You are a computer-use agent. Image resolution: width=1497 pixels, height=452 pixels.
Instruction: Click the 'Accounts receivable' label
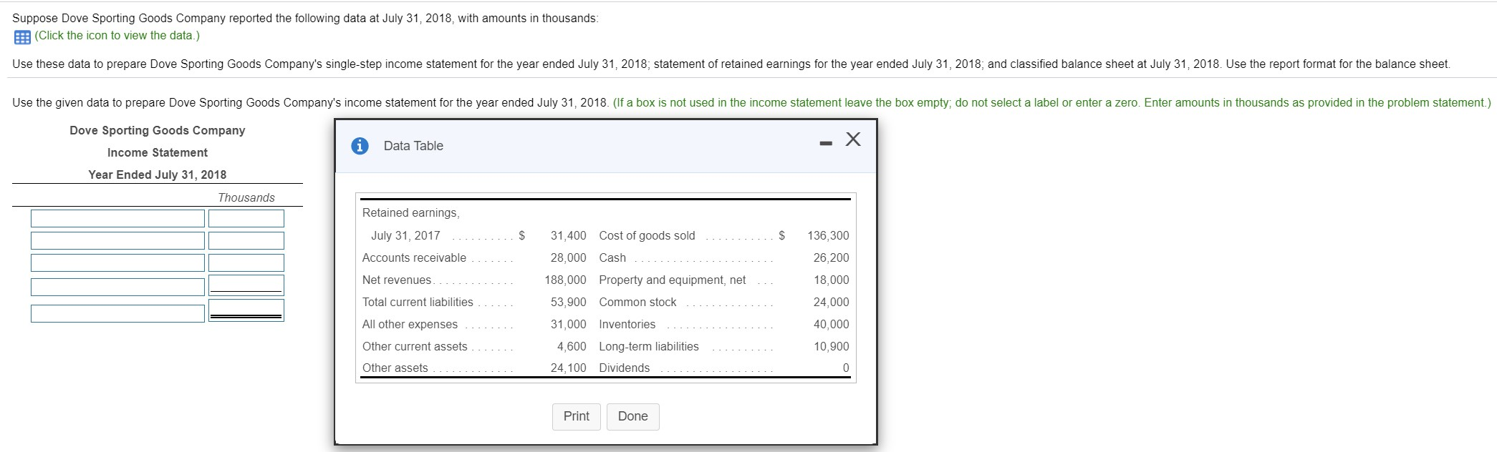pyautogui.click(x=414, y=258)
